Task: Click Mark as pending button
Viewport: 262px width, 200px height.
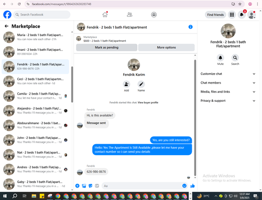Action: click(x=106, y=48)
